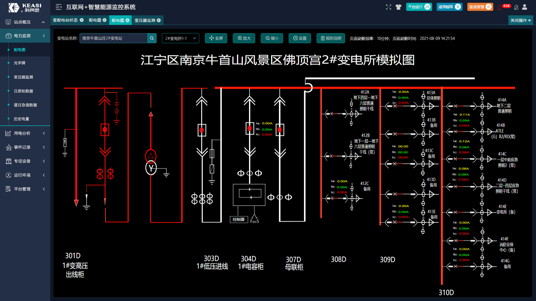The width and height of the screenshot is (536, 301).
Task: Enter fullscreen using the expand arrows icon
Action: [389, 7]
